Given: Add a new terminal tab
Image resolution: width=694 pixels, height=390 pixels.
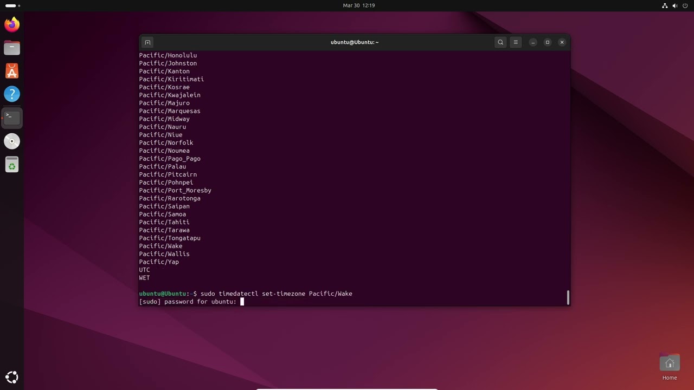Looking at the screenshot, I should tap(147, 42).
